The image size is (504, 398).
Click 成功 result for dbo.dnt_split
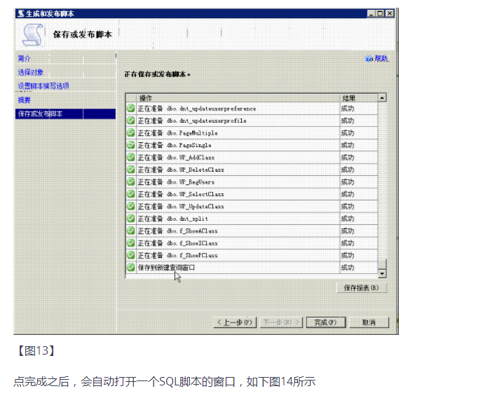(x=348, y=219)
